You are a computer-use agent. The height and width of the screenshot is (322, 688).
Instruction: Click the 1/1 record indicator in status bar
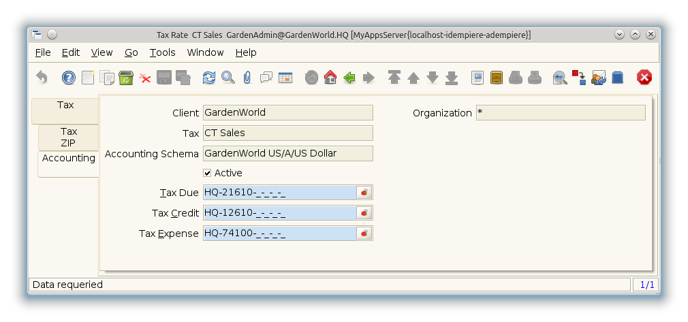point(646,285)
